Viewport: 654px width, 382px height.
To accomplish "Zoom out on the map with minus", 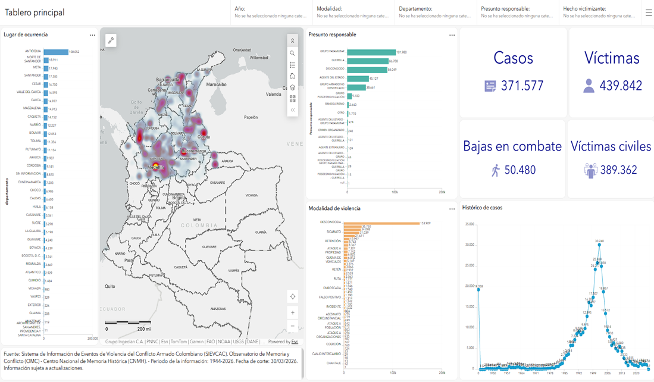I will (x=292, y=326).
